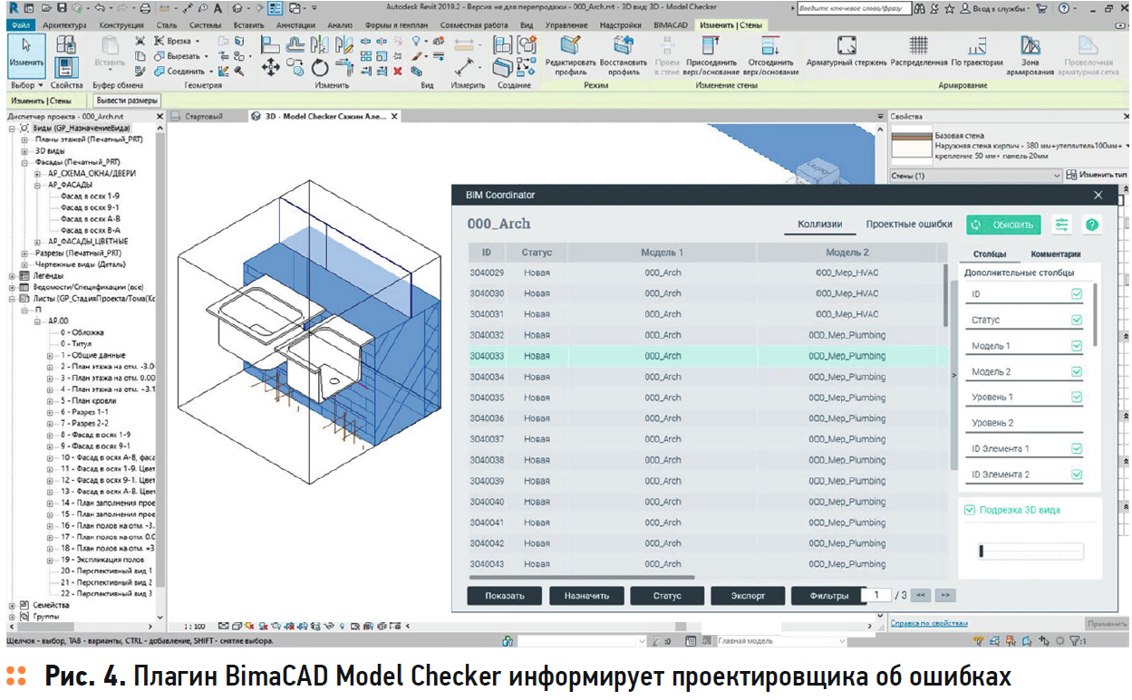Uncheck the Статус column checkbox

[1076, 320]
